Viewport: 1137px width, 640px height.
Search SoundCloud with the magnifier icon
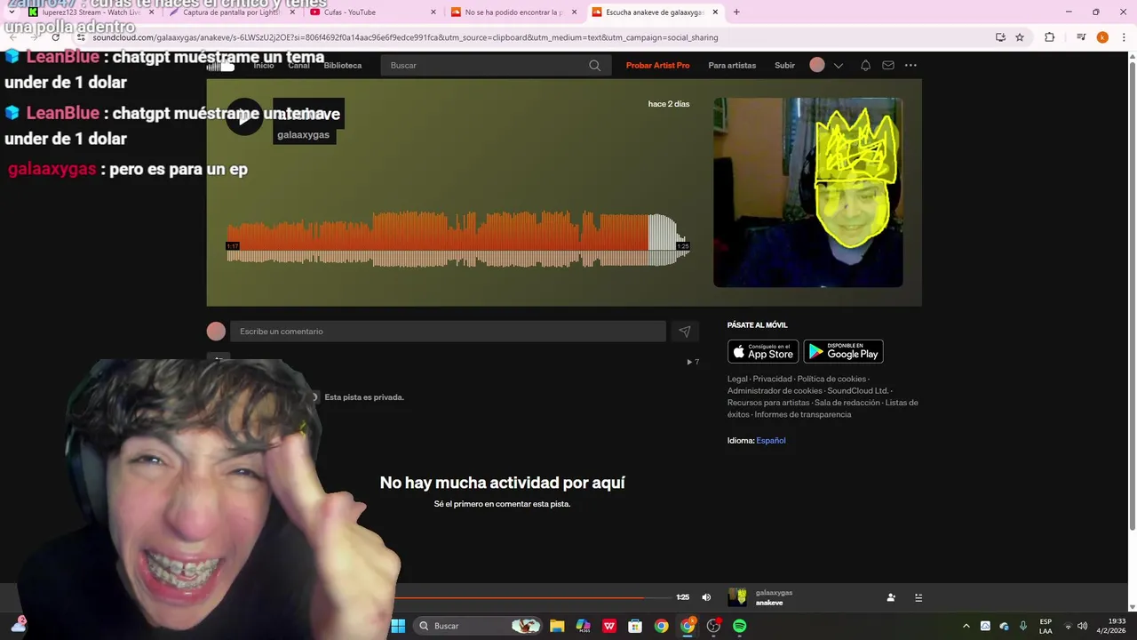pyautogui.click(x=594, y=65)
